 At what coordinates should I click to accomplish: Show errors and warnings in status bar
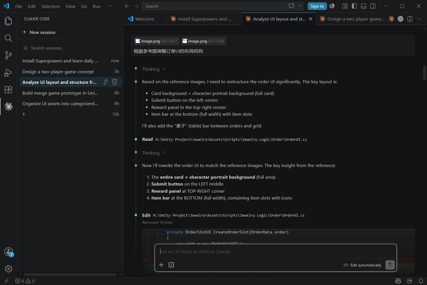point(25,281)
